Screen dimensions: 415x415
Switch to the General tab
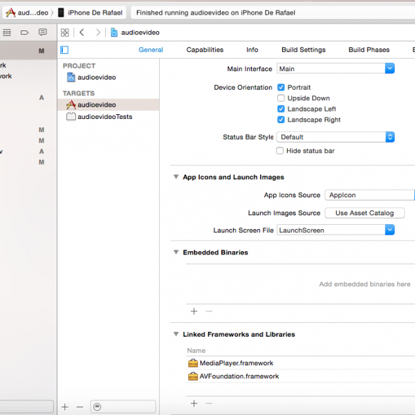point(151,50)
